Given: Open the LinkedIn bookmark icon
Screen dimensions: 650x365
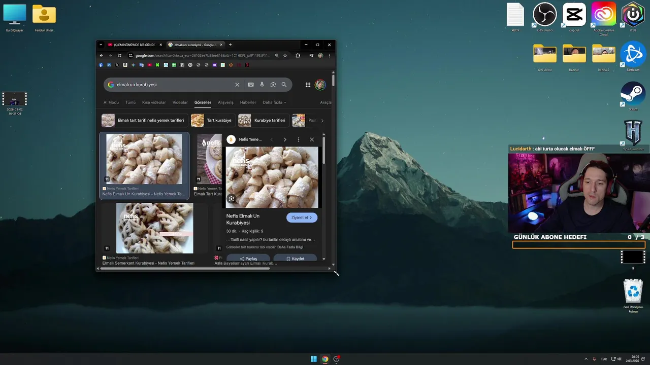Looking at the screenshot, I should point(109,65).
